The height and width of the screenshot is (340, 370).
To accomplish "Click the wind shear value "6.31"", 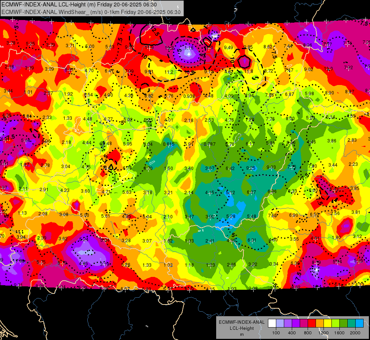I will (252, 240).
